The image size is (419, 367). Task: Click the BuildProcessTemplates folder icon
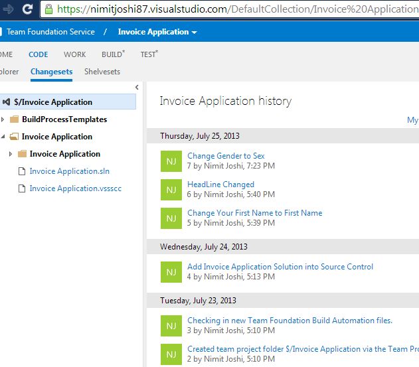(x=15, y=119)
